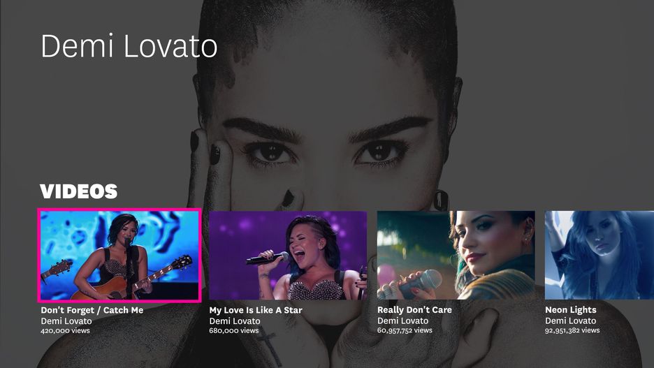Select the Really Don't Care video thumbnail

point(456,255)
